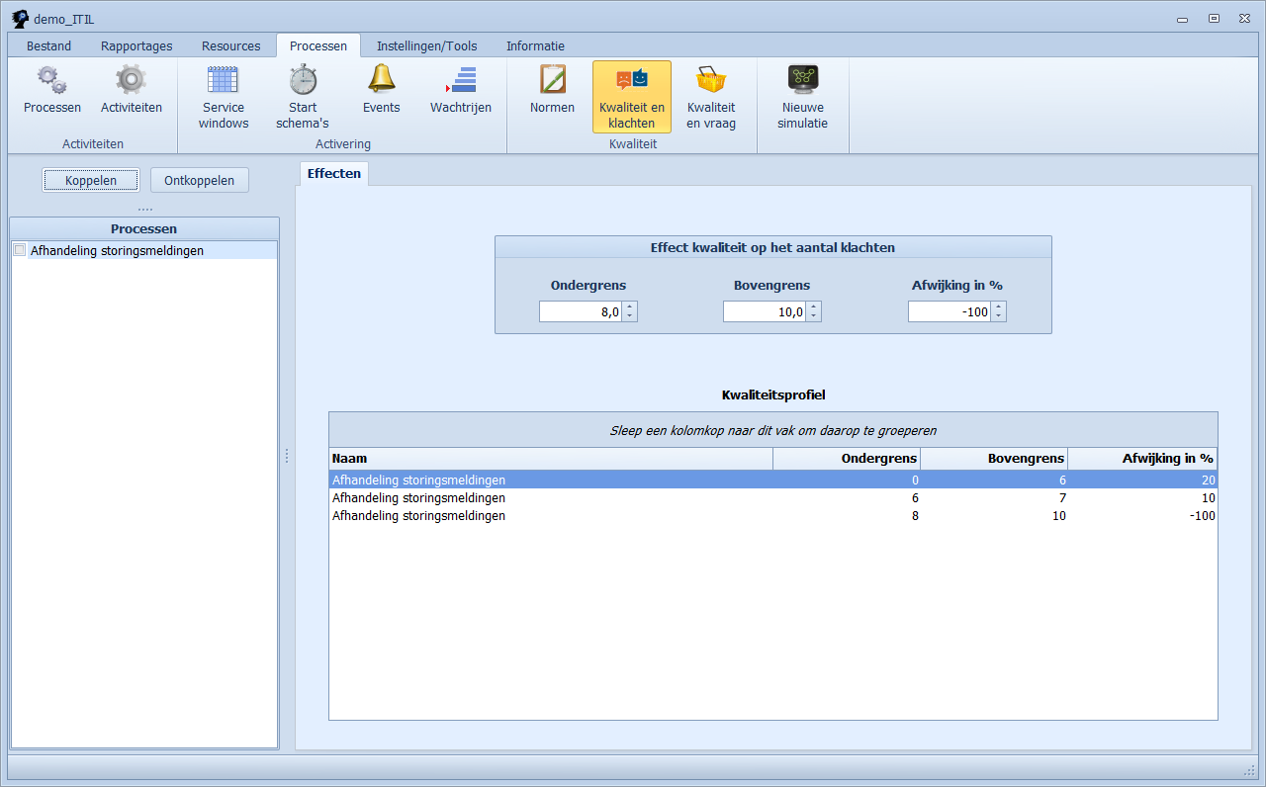This screenshot has width=1266, height=787.
Task: Increase the Afwijking in % spinner
Action: (999, 306)
